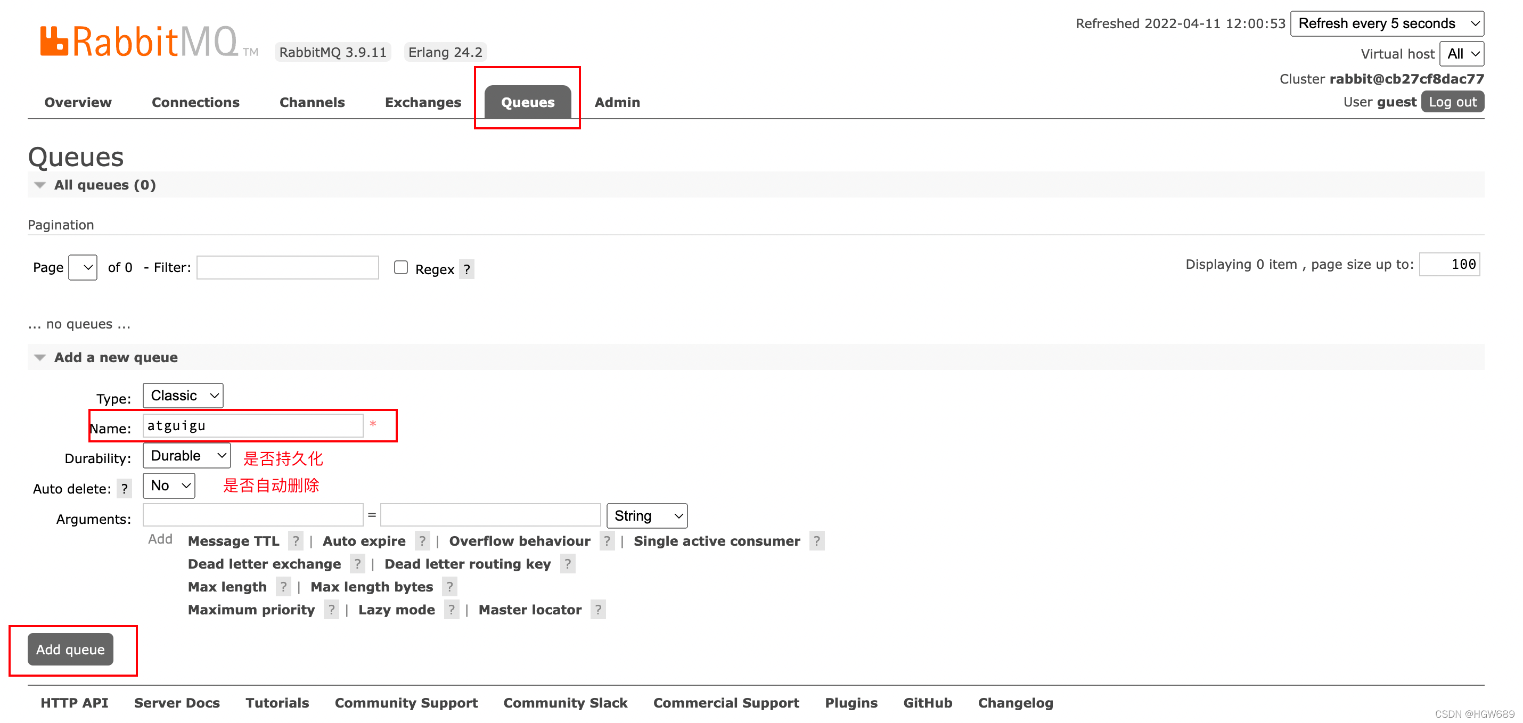Click the queue Name input field
1523x723 pixels.
tap(252, 425)
